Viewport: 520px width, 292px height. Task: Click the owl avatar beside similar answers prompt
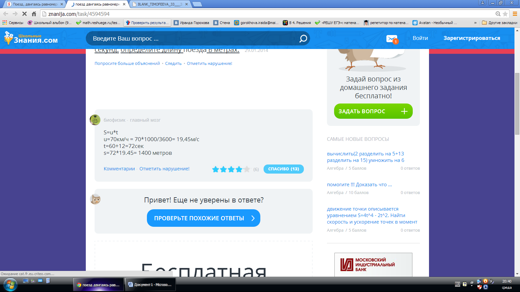click(95, 199)
